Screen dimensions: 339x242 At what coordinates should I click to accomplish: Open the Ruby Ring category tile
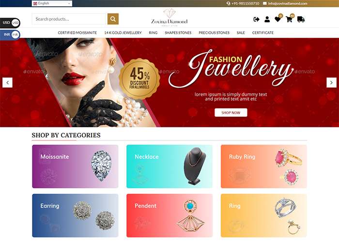click(264, 166)
